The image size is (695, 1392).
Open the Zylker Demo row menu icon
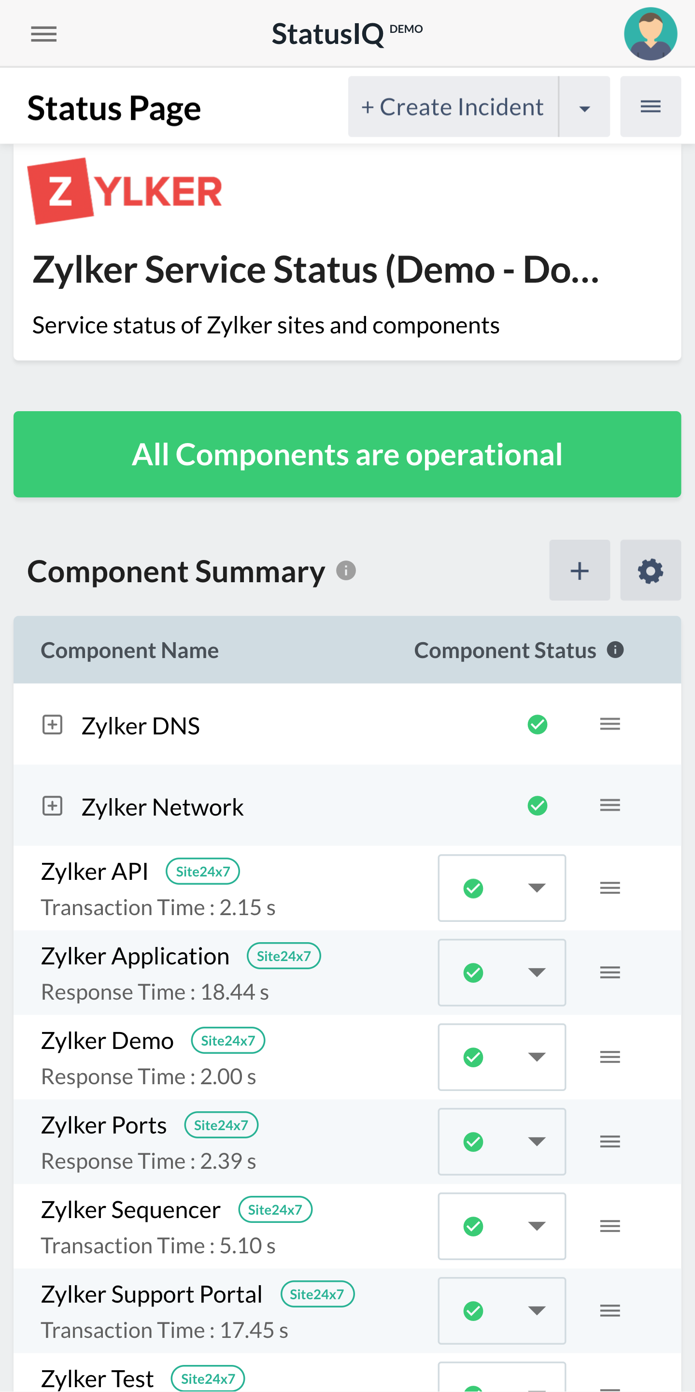pyautogui.click(x=610, y=1057)
